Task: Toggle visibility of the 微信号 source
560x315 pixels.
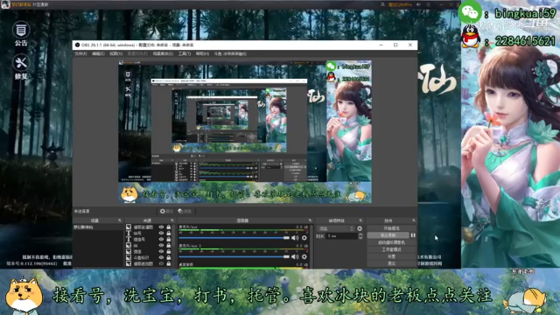Action: click(161, 239)
